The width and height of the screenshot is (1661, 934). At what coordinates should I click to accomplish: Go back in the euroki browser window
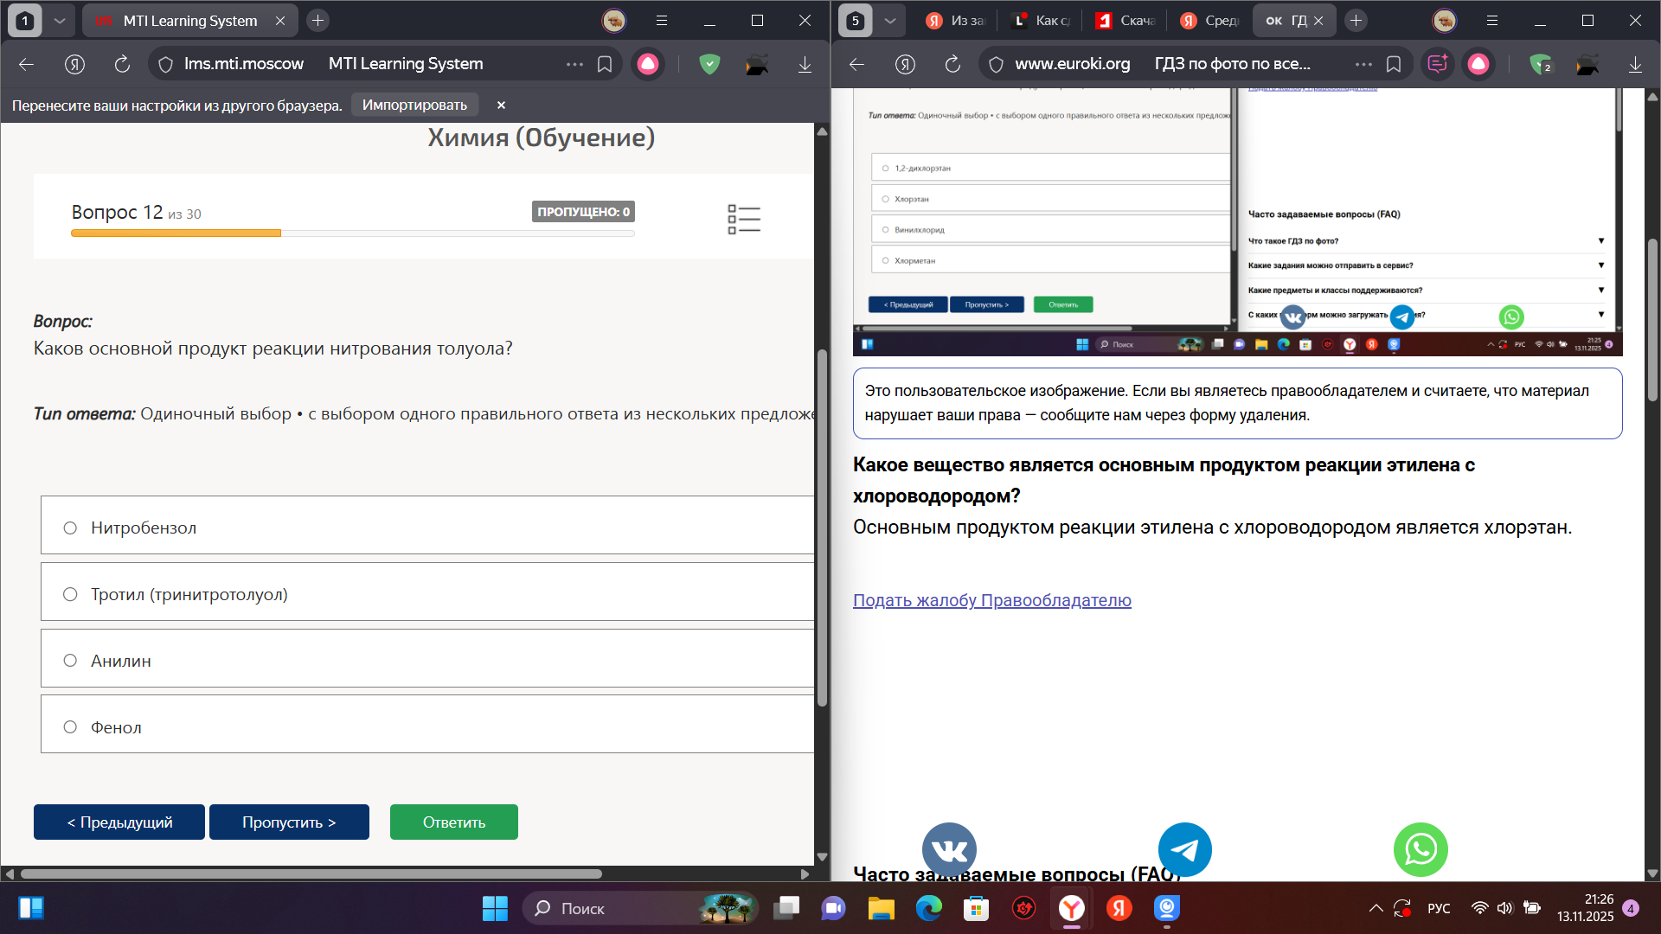click(x=856, y=63)
